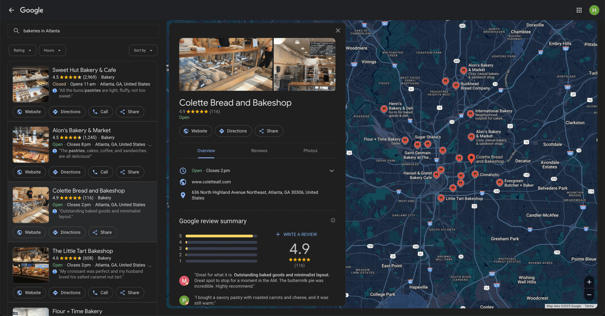Click the globe icon beside www.coletteatl.com
The width and height of the screenshot is (605, 316).
183,182
